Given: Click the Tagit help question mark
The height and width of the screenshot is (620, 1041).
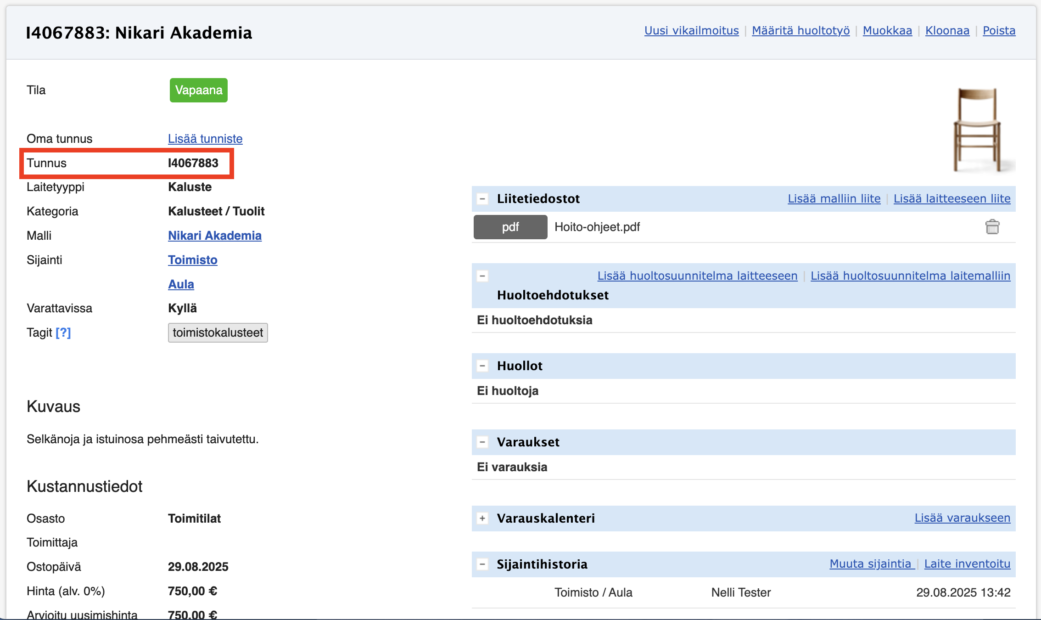Looking at the screenshot, I should 63,333.
